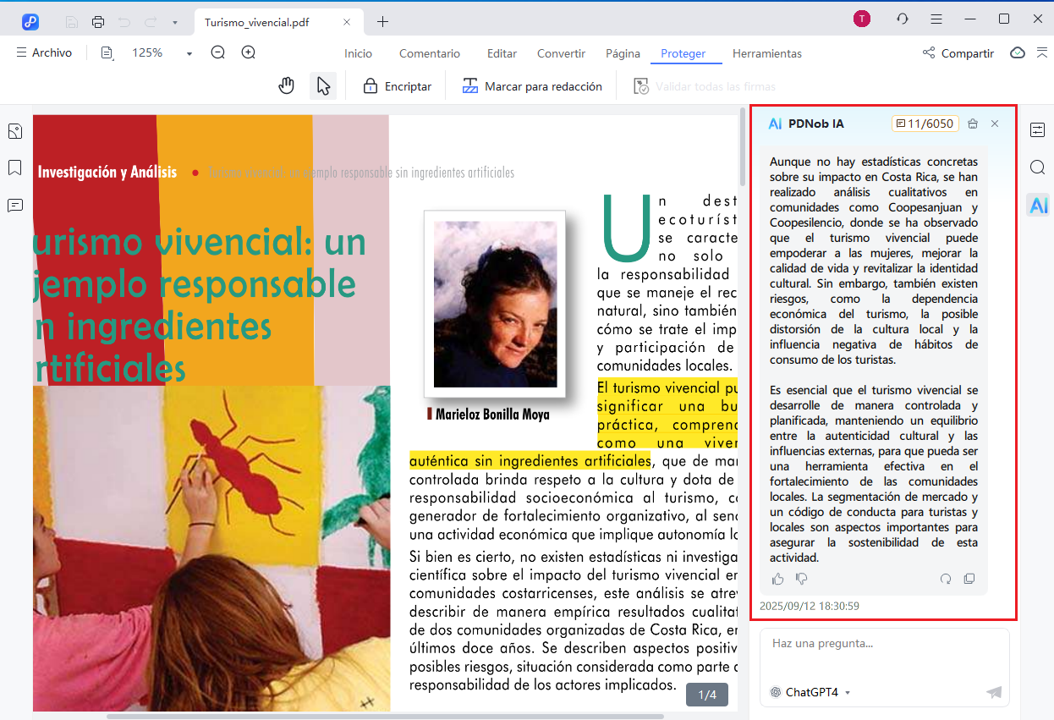Dislike the AI response with thumbs down

click(x=802, y=579)
